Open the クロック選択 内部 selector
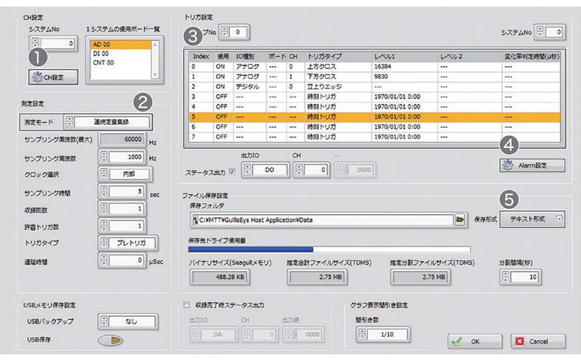581x361 pixels. tap(125, 174)
